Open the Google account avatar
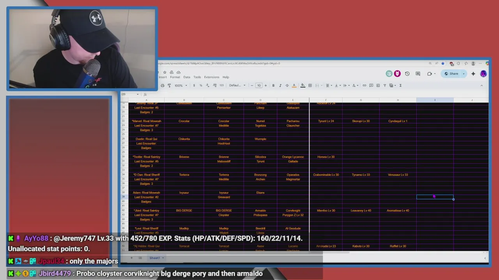 point(483,74)
